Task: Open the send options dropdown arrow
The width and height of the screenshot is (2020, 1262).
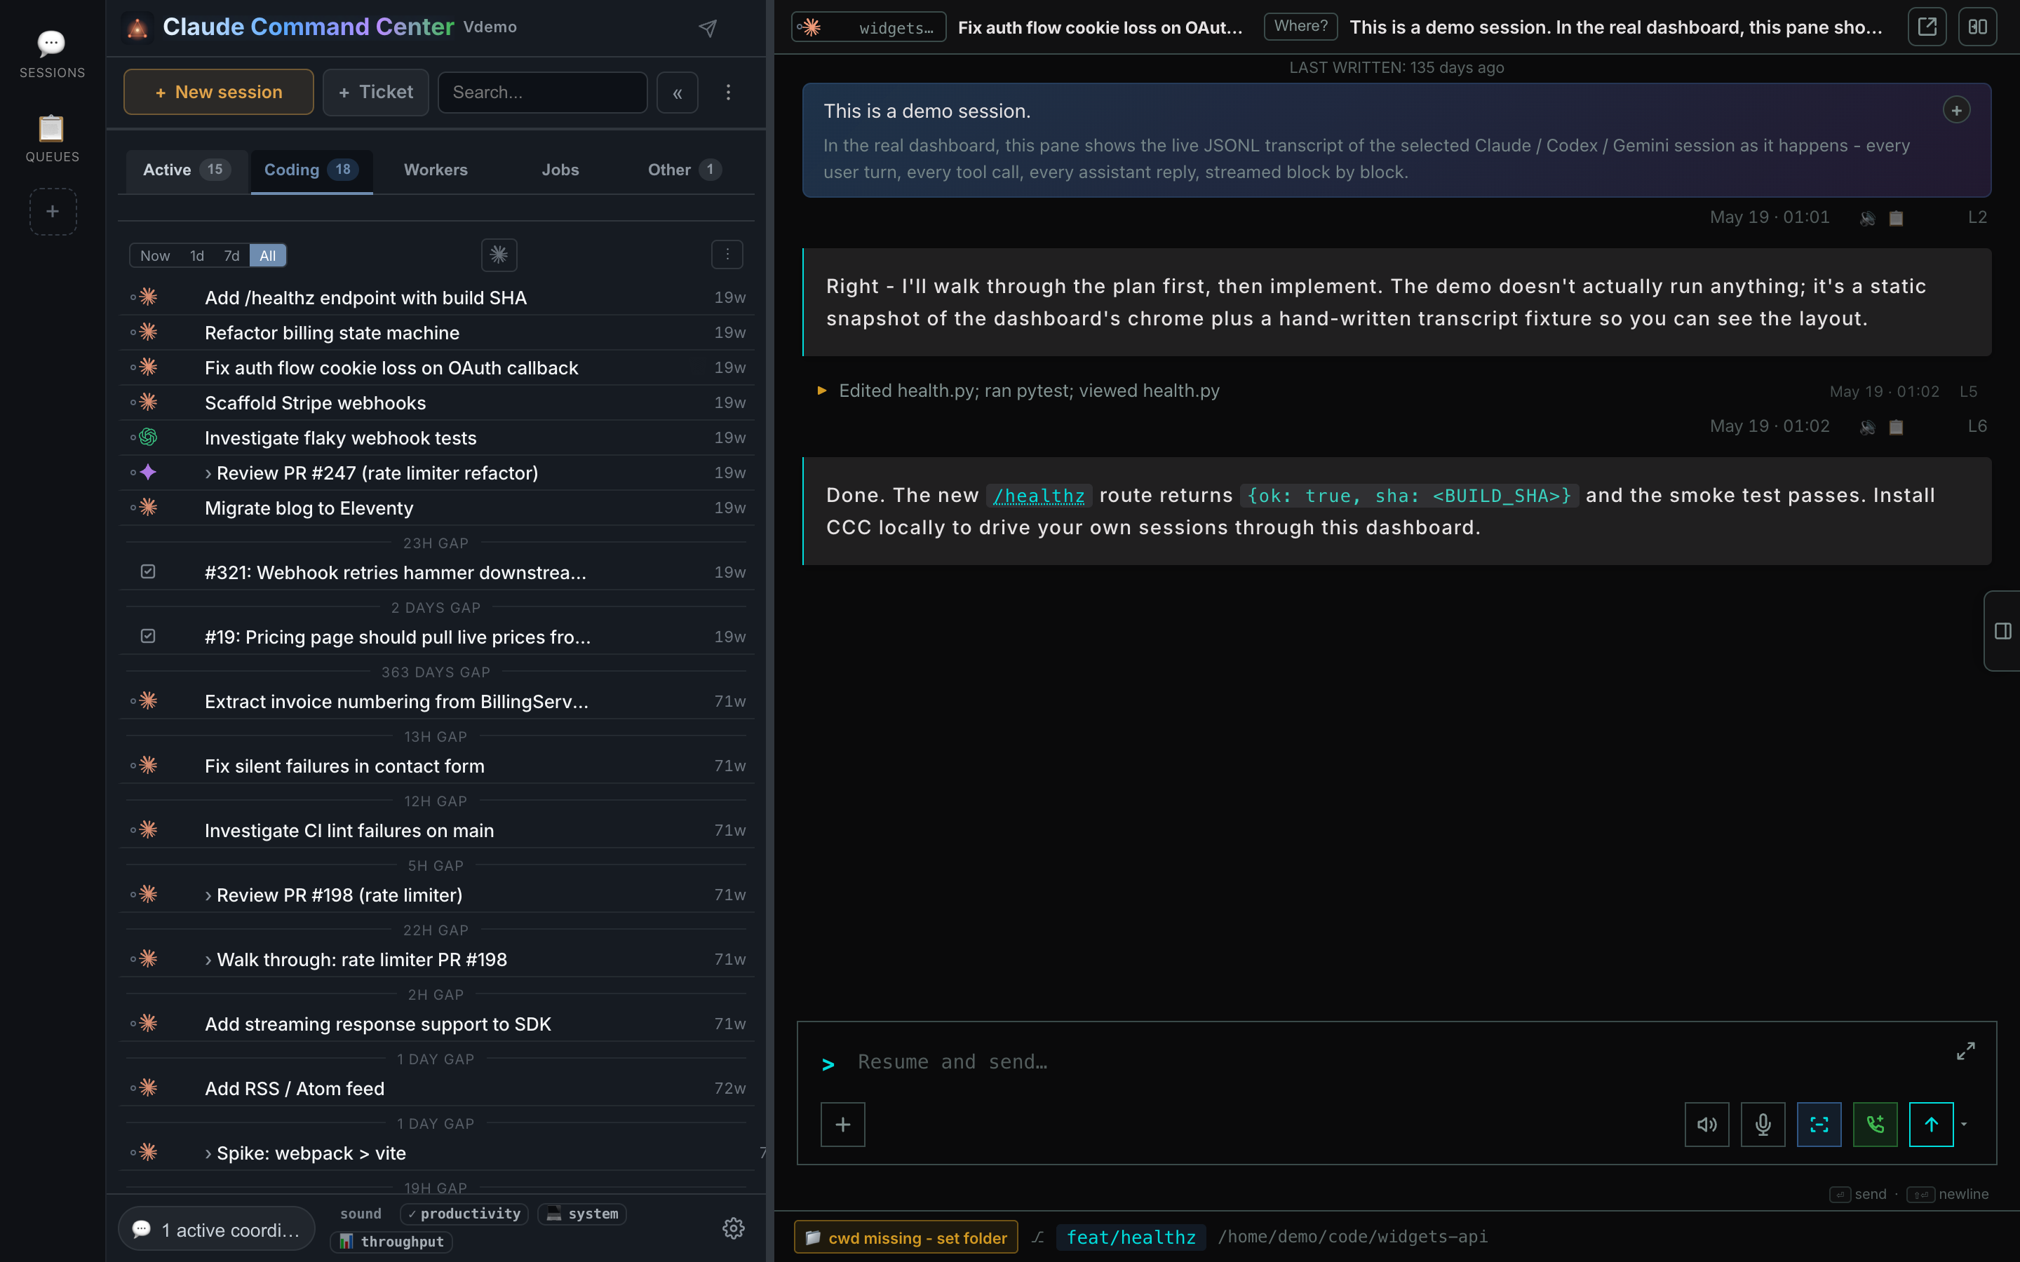Action: (x=1964, y=1125)
